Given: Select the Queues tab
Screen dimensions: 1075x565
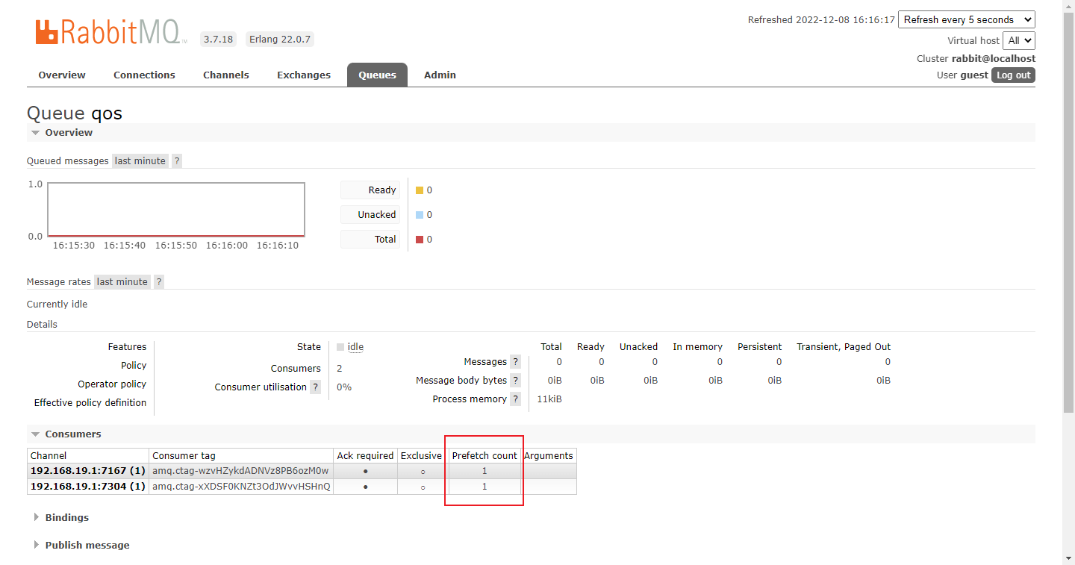Looking at the screenshot, I should click(x=377, y=75).
